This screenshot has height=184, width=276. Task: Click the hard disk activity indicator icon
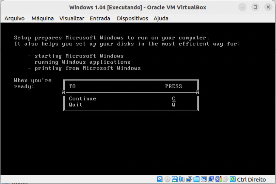pyautogui.click(x=160, y=179)
